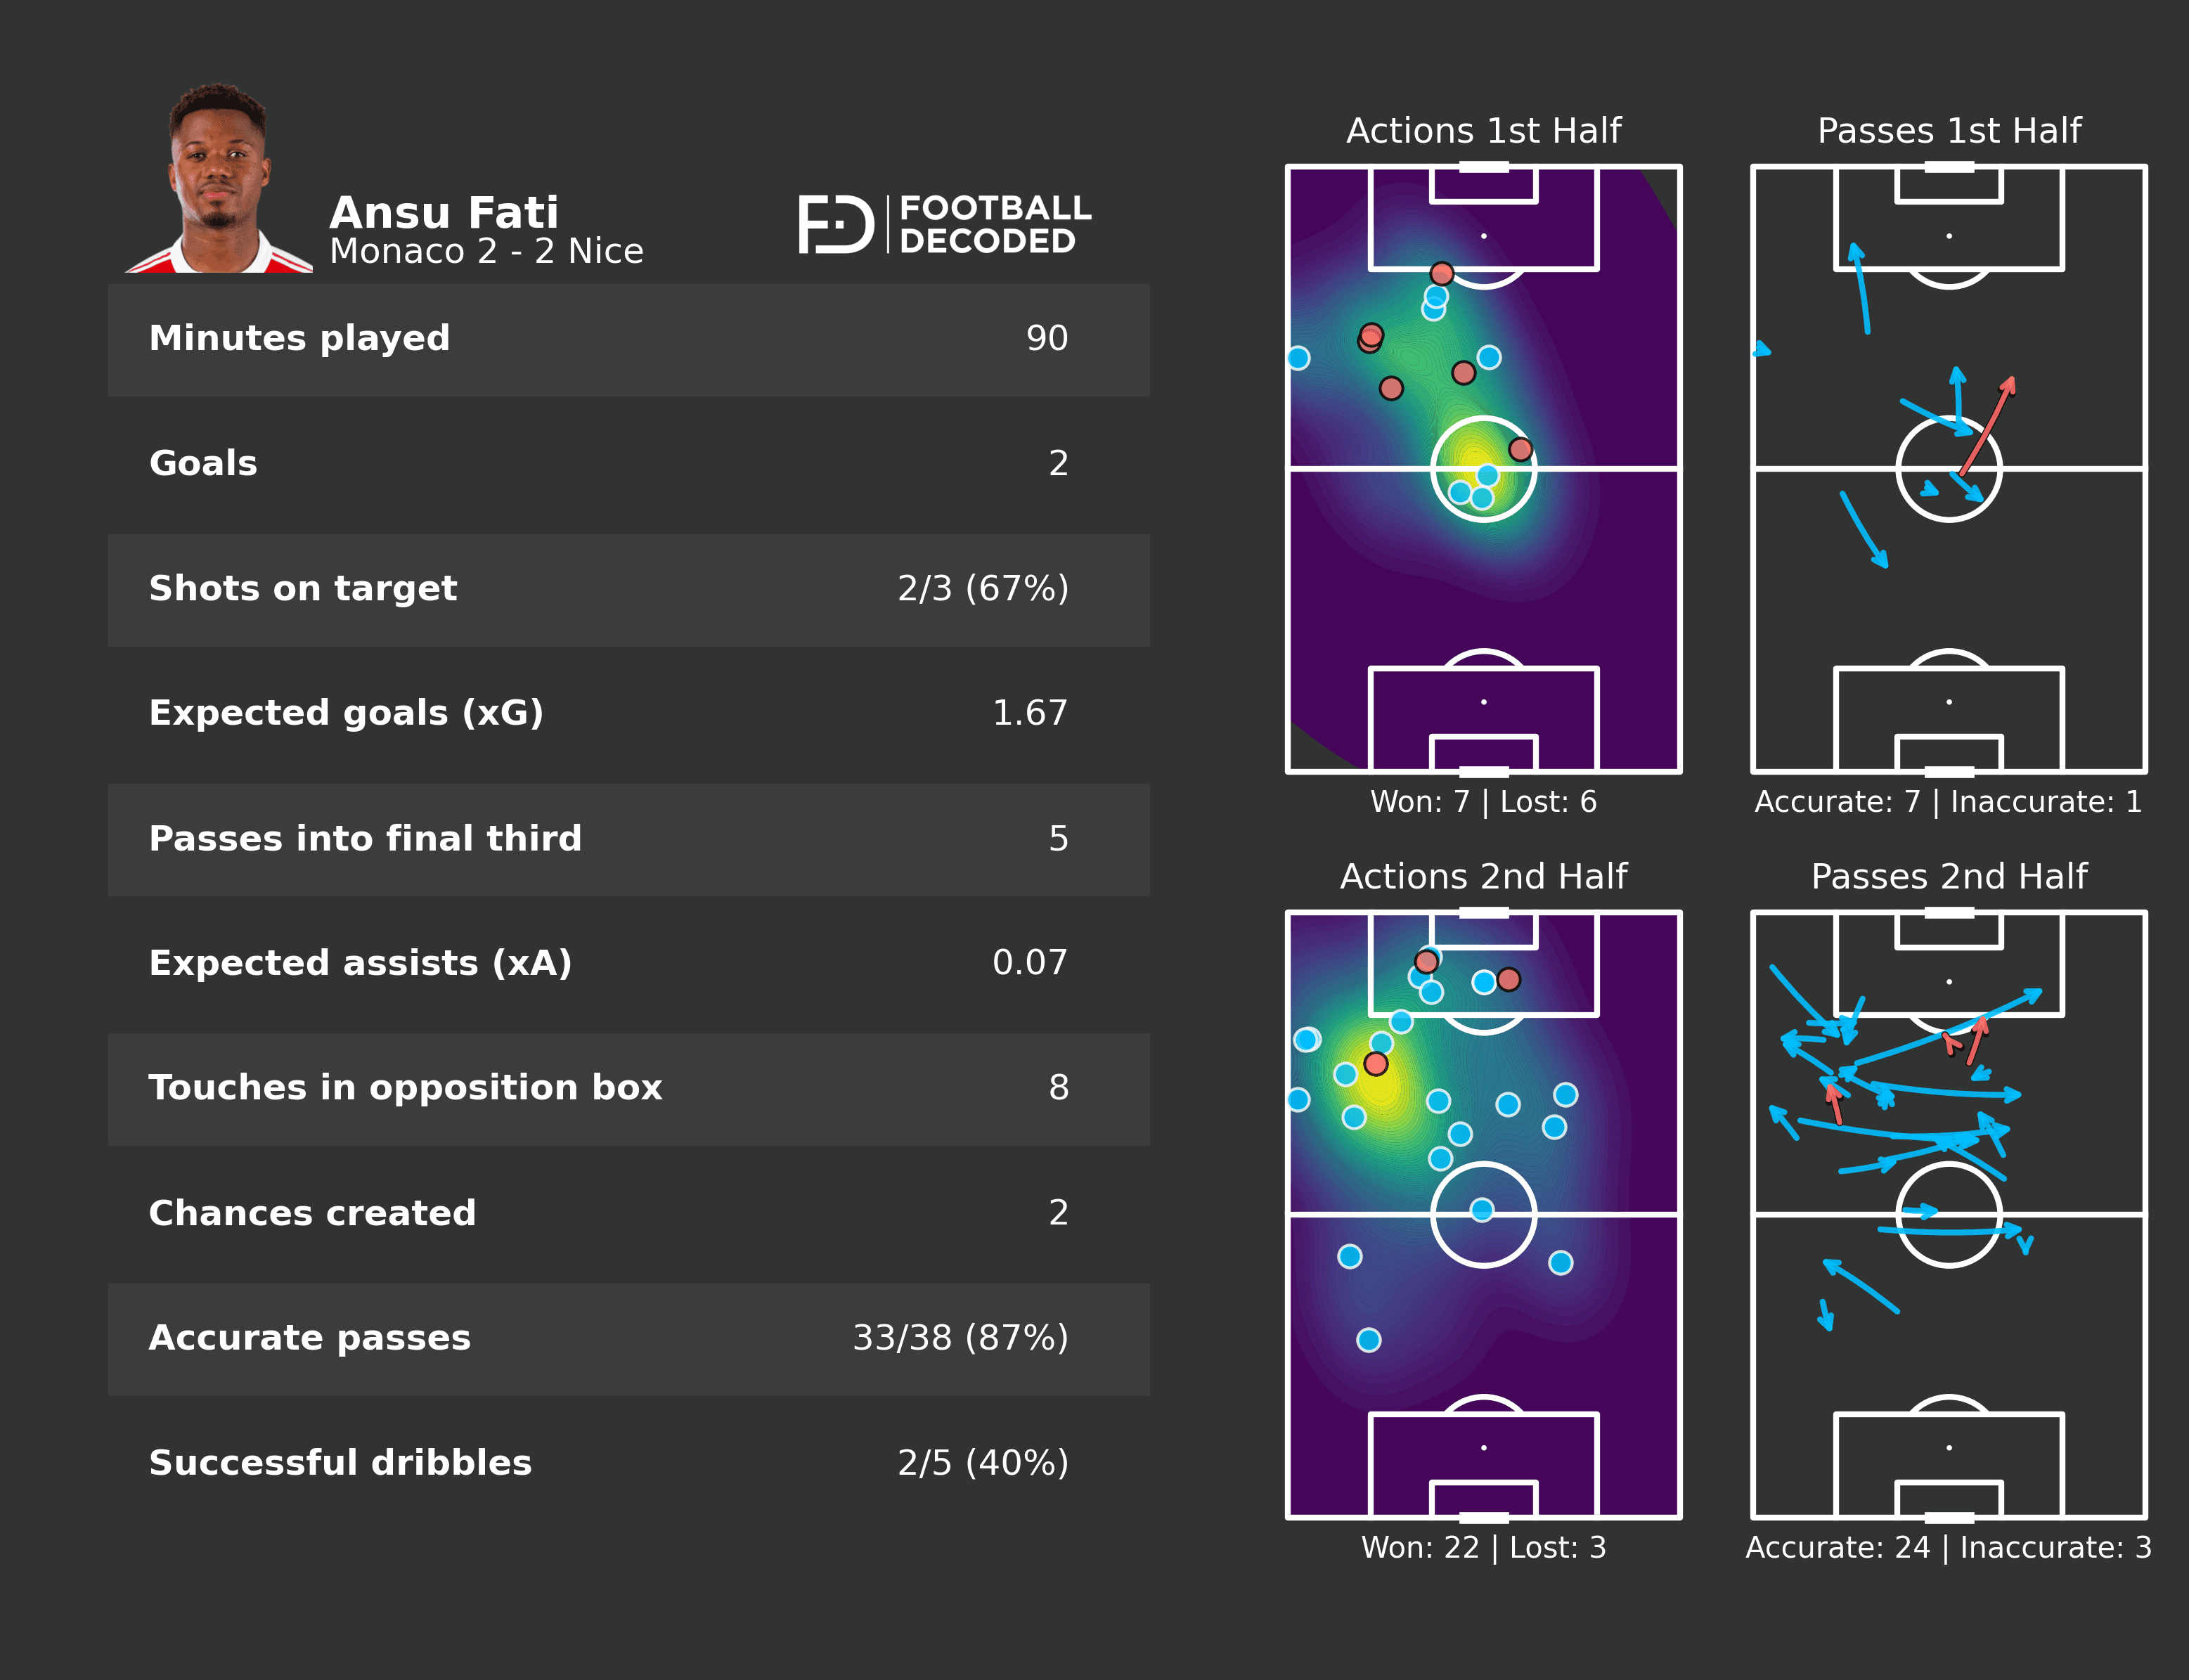The image size is (2189, 1680).
Task: Select the Ansu Fati player name heading
Action: (444, 213)
